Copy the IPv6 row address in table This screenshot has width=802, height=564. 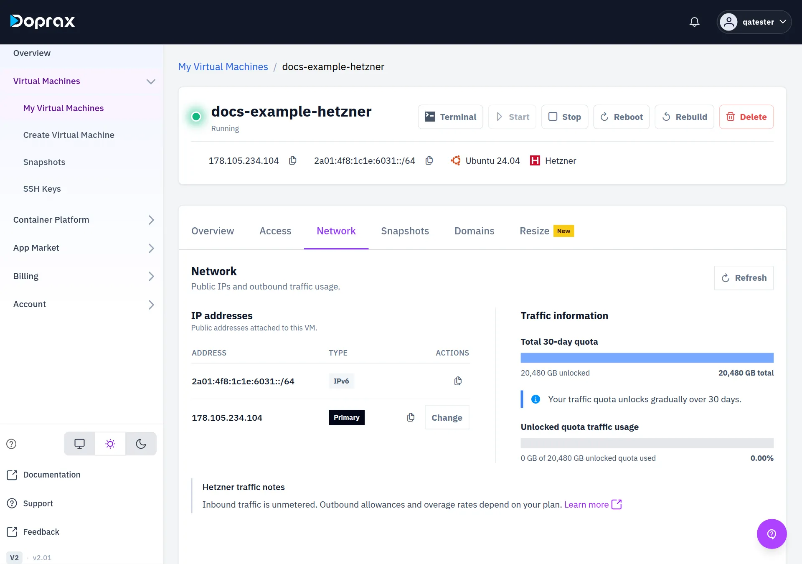point(458,381)
